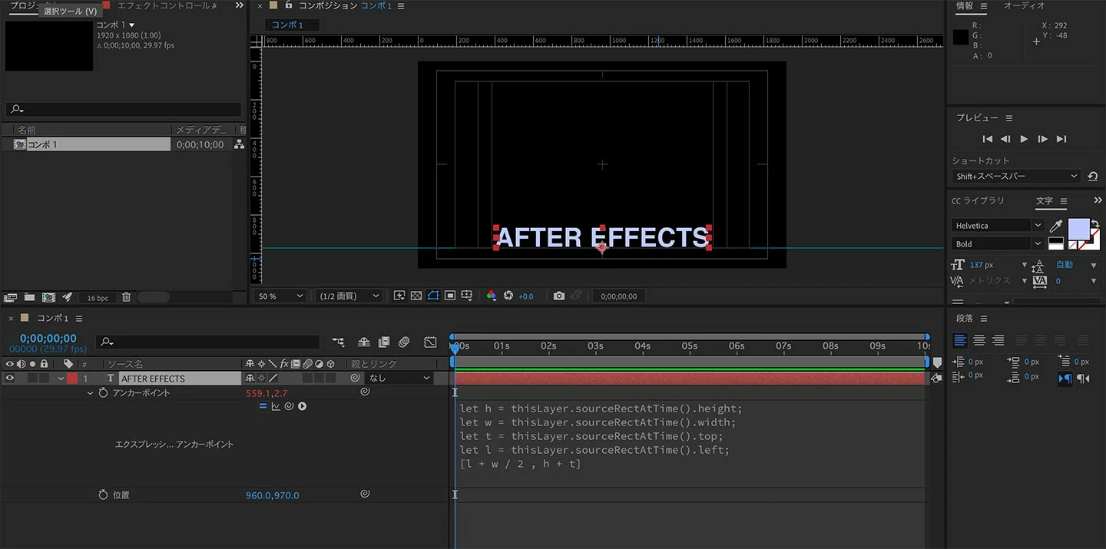Select left align text in Paragraph panel

[x=960, y=340]
